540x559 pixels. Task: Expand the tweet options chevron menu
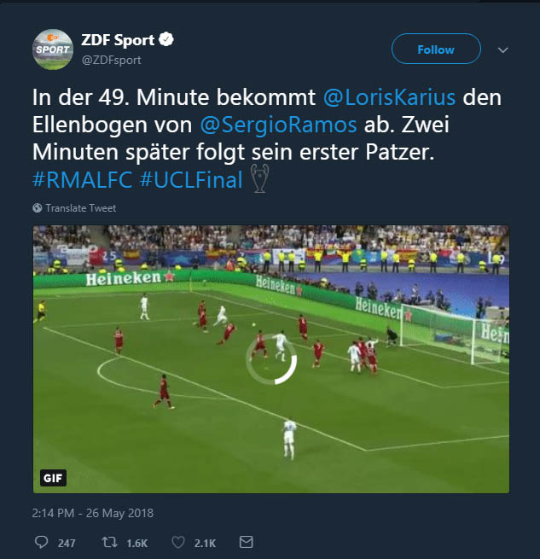click(x=502, y=49)
